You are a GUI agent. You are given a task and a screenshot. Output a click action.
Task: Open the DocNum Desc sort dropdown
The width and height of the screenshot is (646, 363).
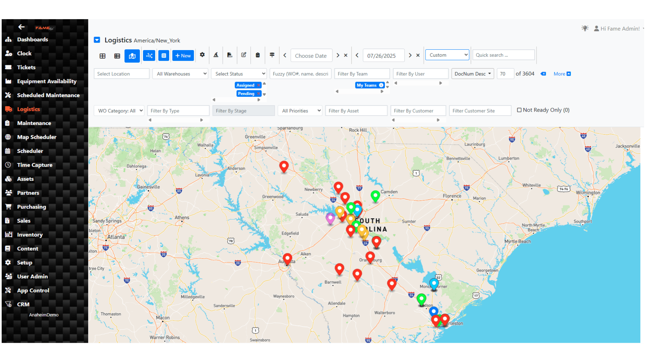click(472, 74)
